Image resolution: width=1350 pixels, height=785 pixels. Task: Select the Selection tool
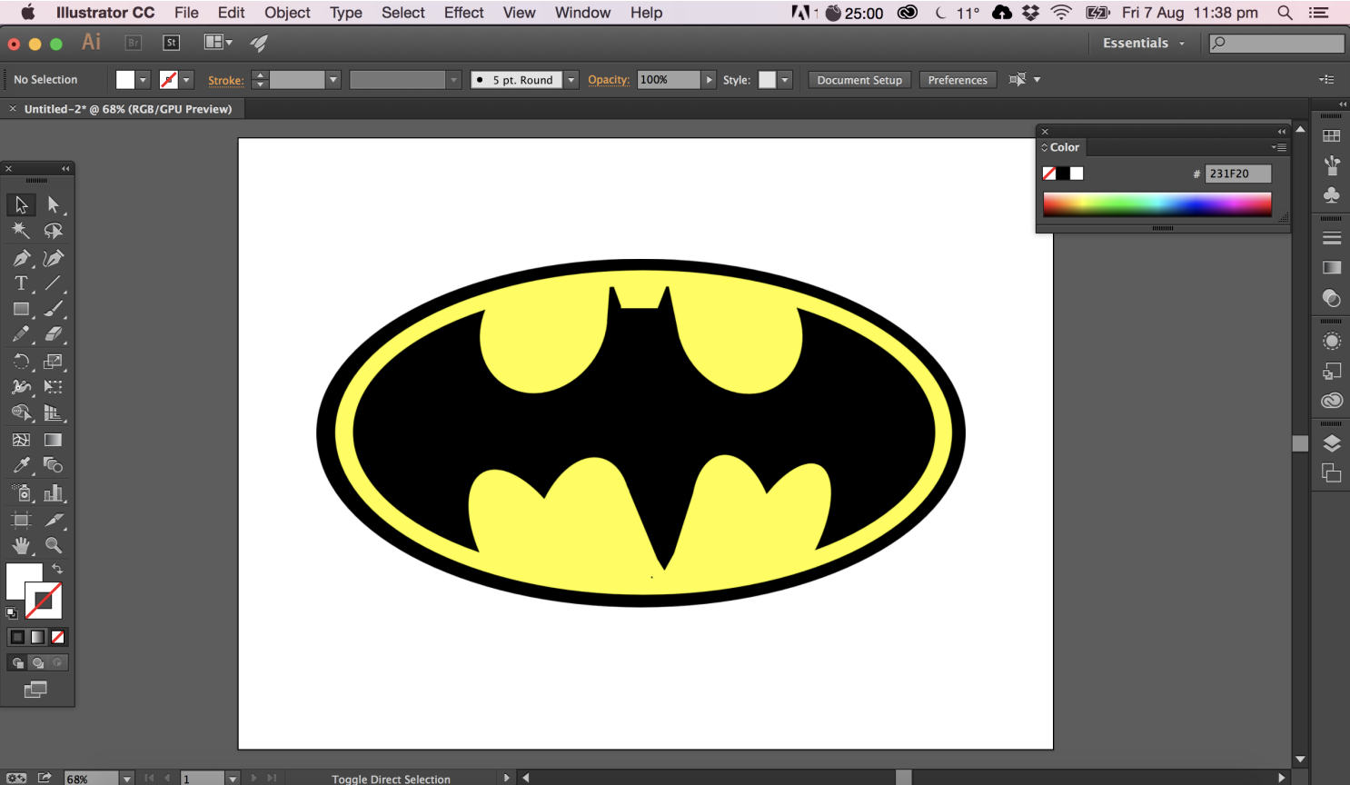pos(21,204)
